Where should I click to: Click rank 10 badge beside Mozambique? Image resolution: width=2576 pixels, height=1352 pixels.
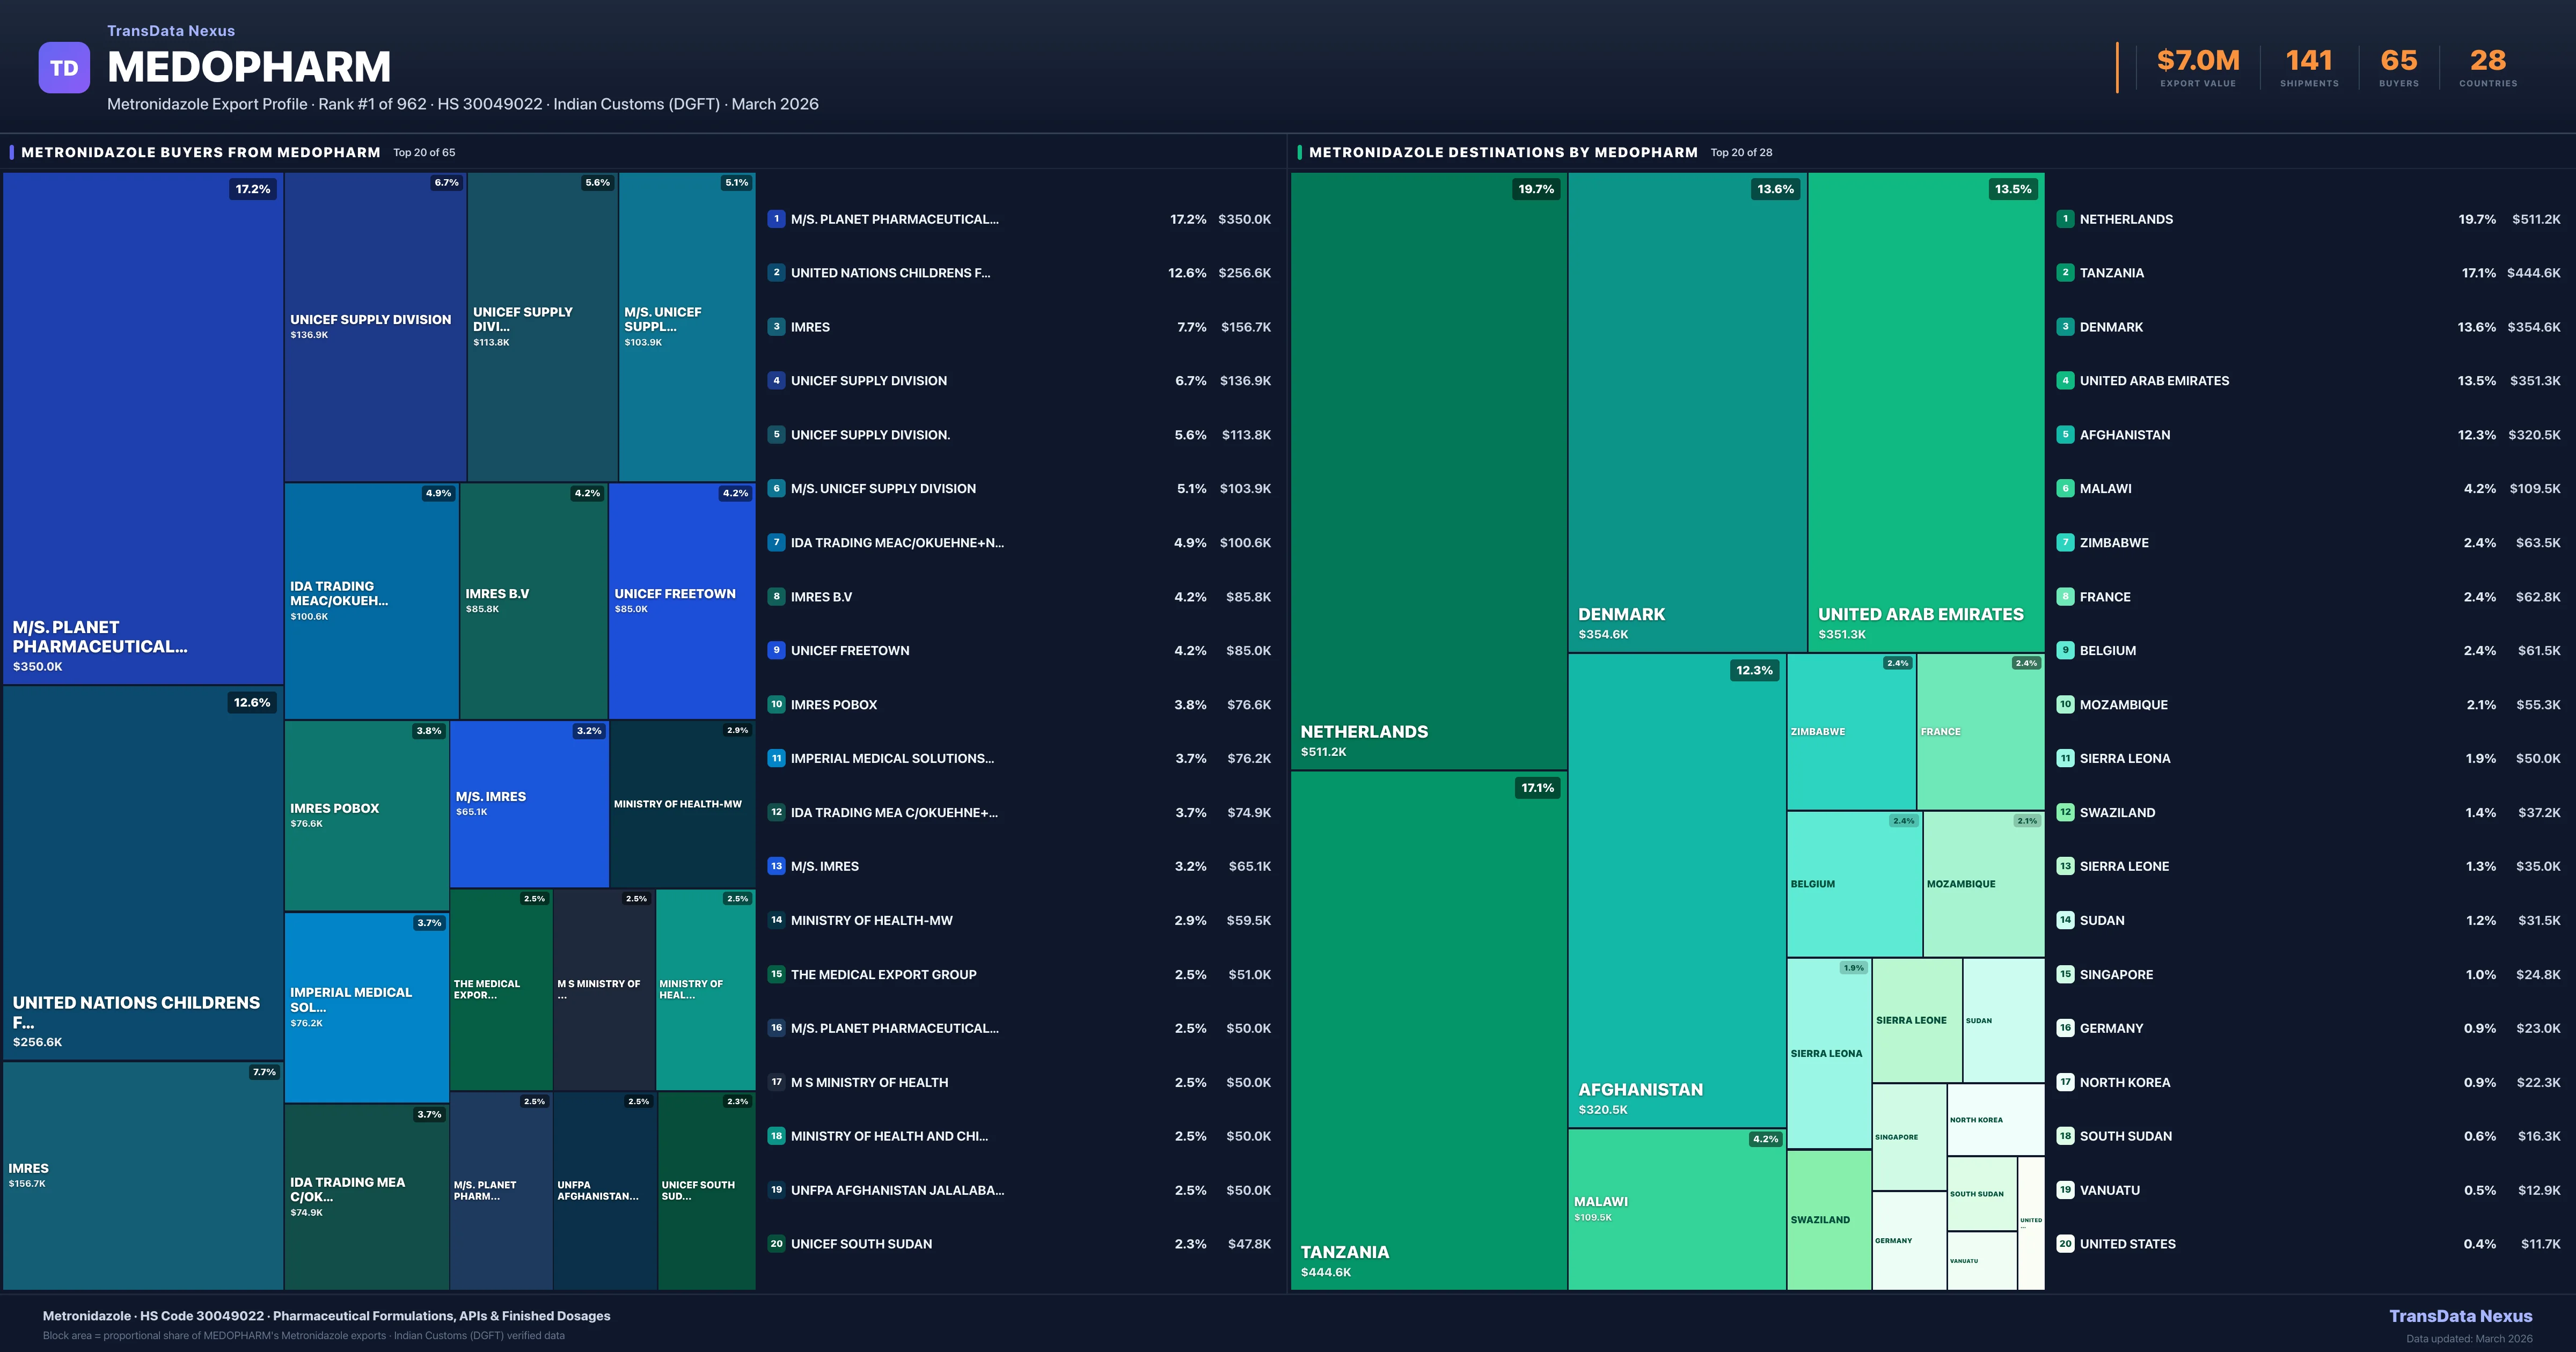pos(2065,704)
